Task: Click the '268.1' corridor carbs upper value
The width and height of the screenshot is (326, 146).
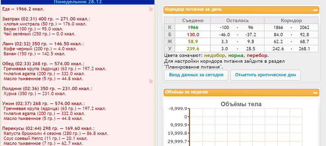Action: pyautogui.click(x=304, y=49)
